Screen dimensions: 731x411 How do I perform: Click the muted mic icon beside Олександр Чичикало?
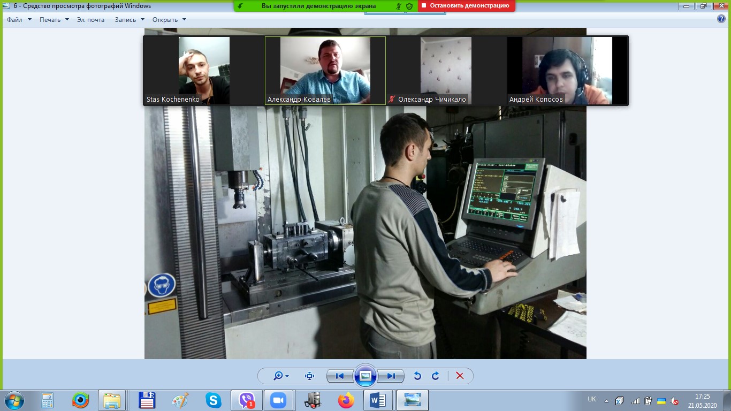pyautogui.click(x=392, y=100)
